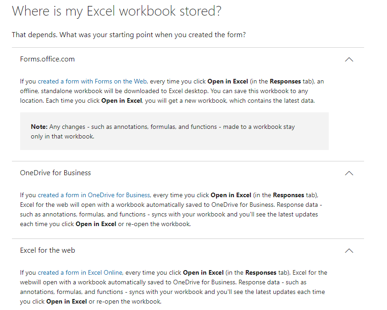Select the OneDrive for Business heading
This screenshot has height=310, width=387.
(x=55, y=173)
